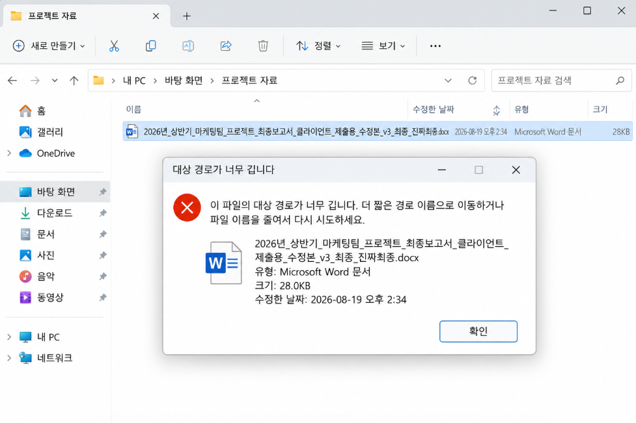636x423 pixels.
Task: Open the three-dot See more menu
Action: pos(436,45)
